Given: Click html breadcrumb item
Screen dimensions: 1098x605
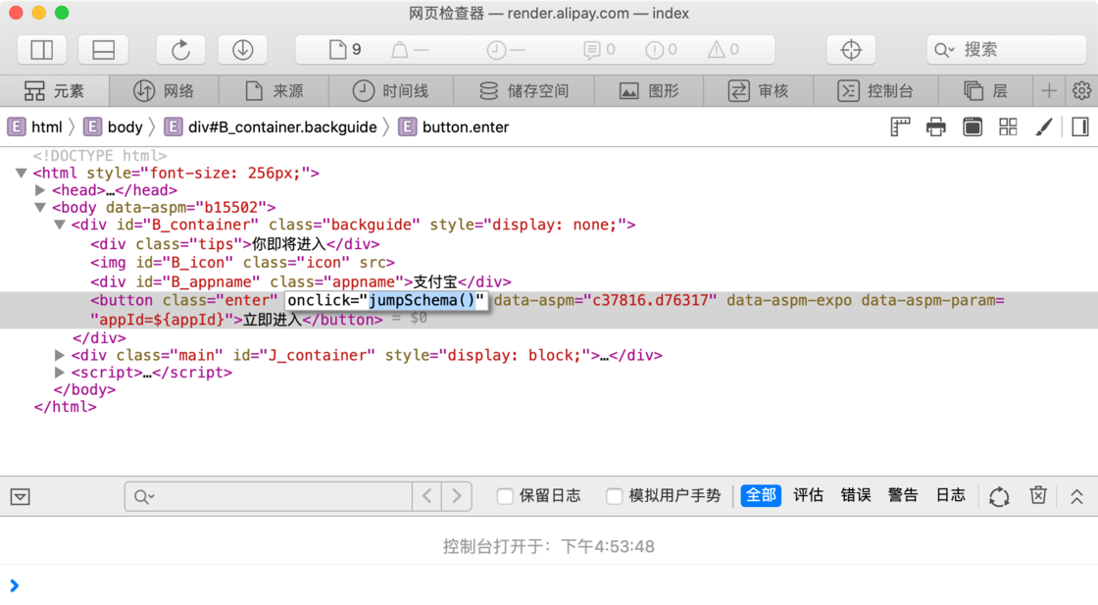Looking at the screenshot, I should tap(35, 126).
